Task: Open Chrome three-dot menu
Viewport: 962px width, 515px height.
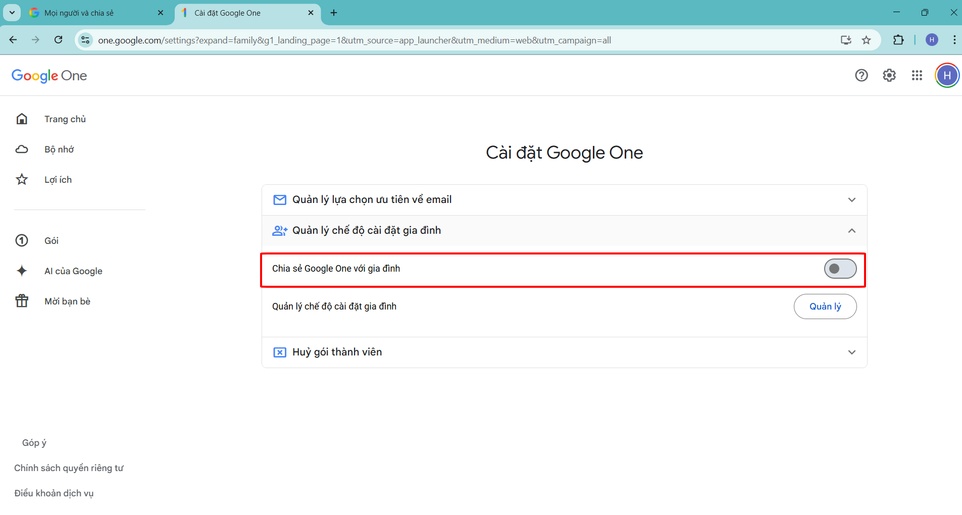Action: coord(954,40)
